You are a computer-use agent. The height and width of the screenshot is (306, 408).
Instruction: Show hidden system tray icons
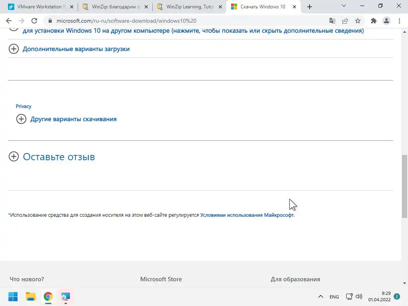click(321, 296)
